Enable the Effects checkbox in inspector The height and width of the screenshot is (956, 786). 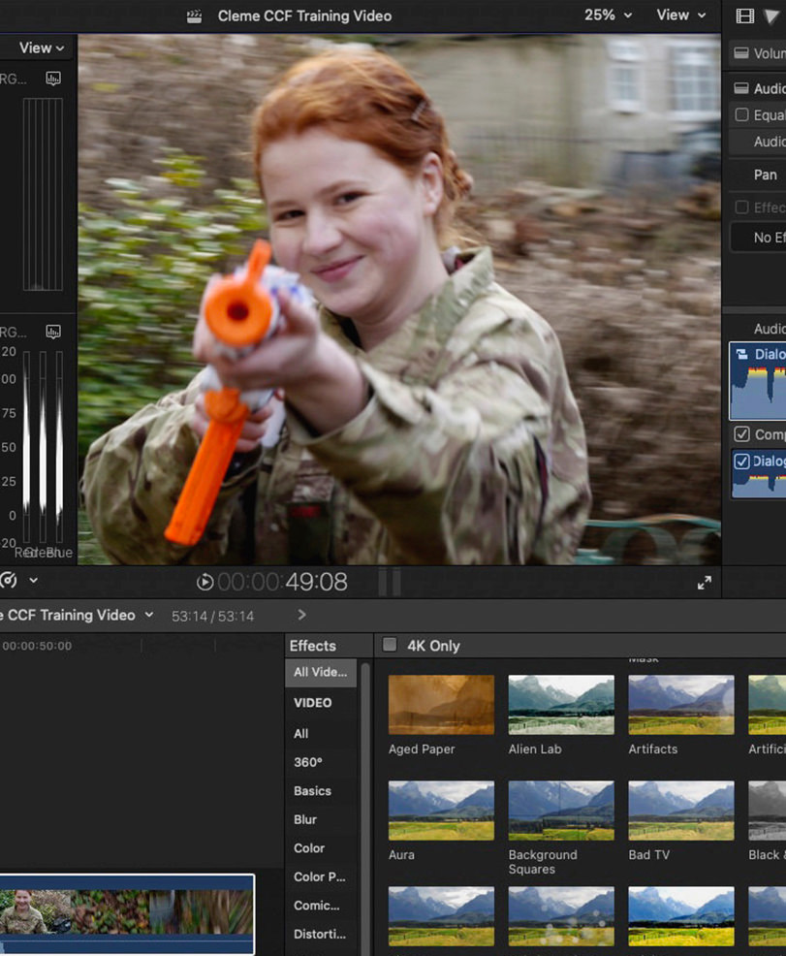pos(741,207)
